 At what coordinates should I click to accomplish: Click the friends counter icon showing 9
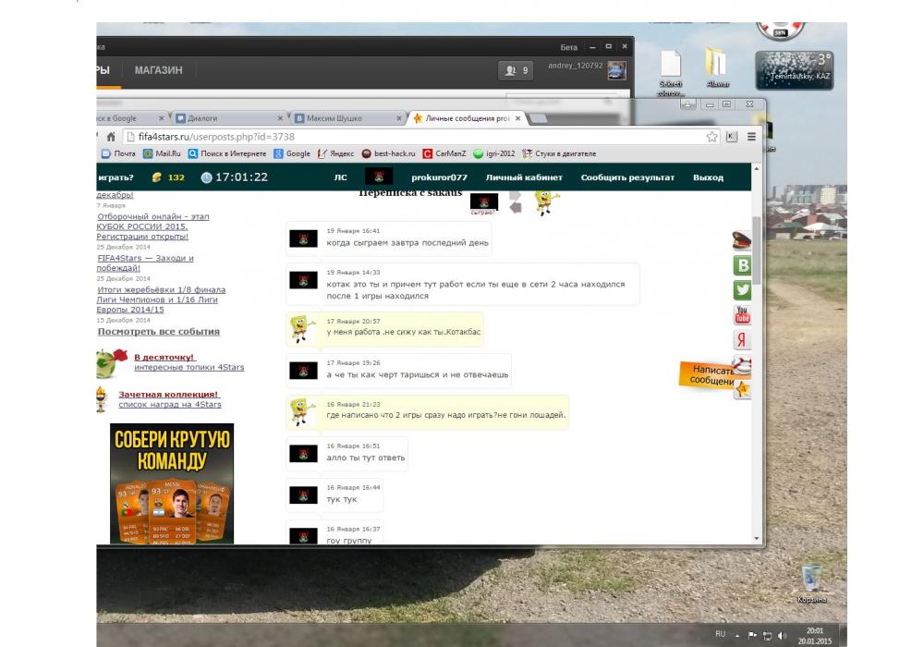pos(516,70)
